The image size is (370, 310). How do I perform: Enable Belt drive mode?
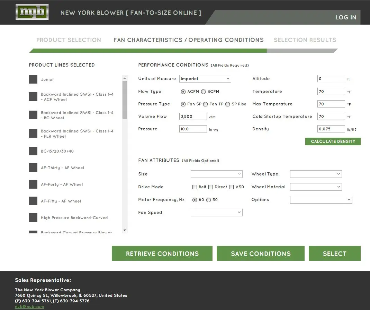[x=195, y=187]
